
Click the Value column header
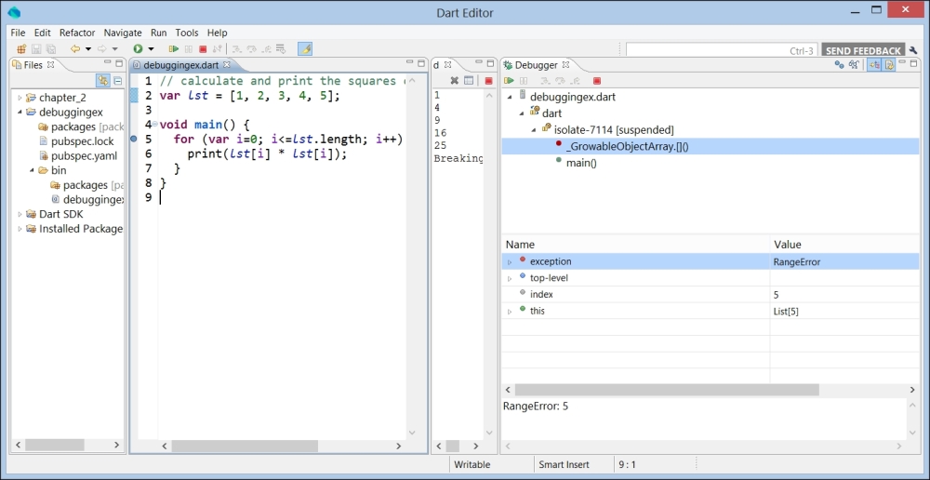844,245
